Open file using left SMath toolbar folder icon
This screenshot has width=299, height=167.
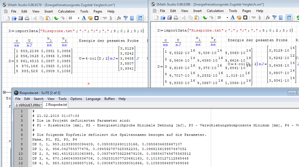(14, 18)
